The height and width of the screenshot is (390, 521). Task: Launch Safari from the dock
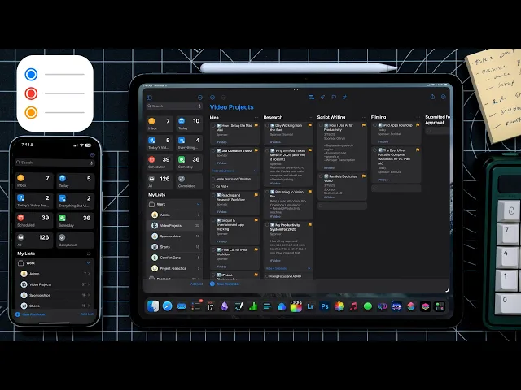[x=167, y=306]
